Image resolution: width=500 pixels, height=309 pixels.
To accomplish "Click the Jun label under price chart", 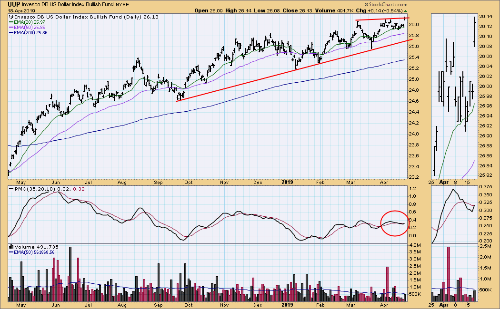I will [x=56, y=183].
